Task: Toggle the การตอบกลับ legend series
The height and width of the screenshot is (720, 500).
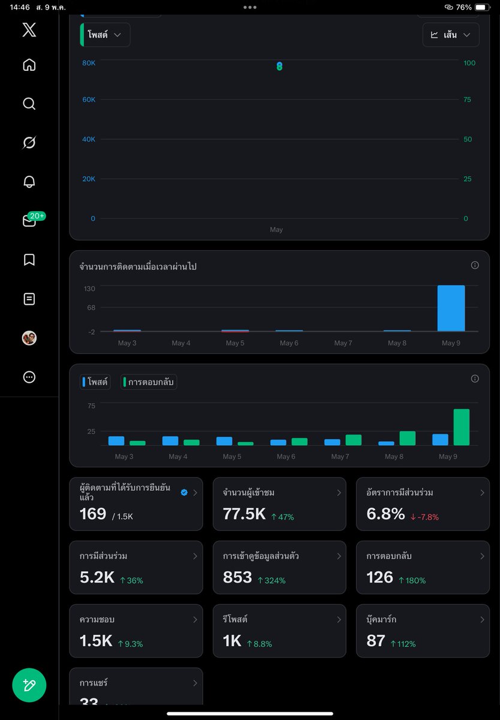Action: (149, 382)
